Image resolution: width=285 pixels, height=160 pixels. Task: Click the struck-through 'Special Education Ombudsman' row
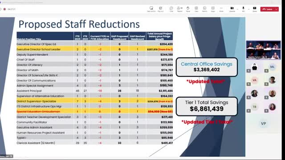pyautogui.click(x=95, y=112)
